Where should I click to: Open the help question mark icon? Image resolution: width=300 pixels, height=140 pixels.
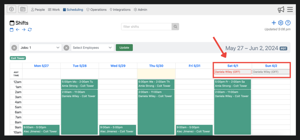(288, 23)
